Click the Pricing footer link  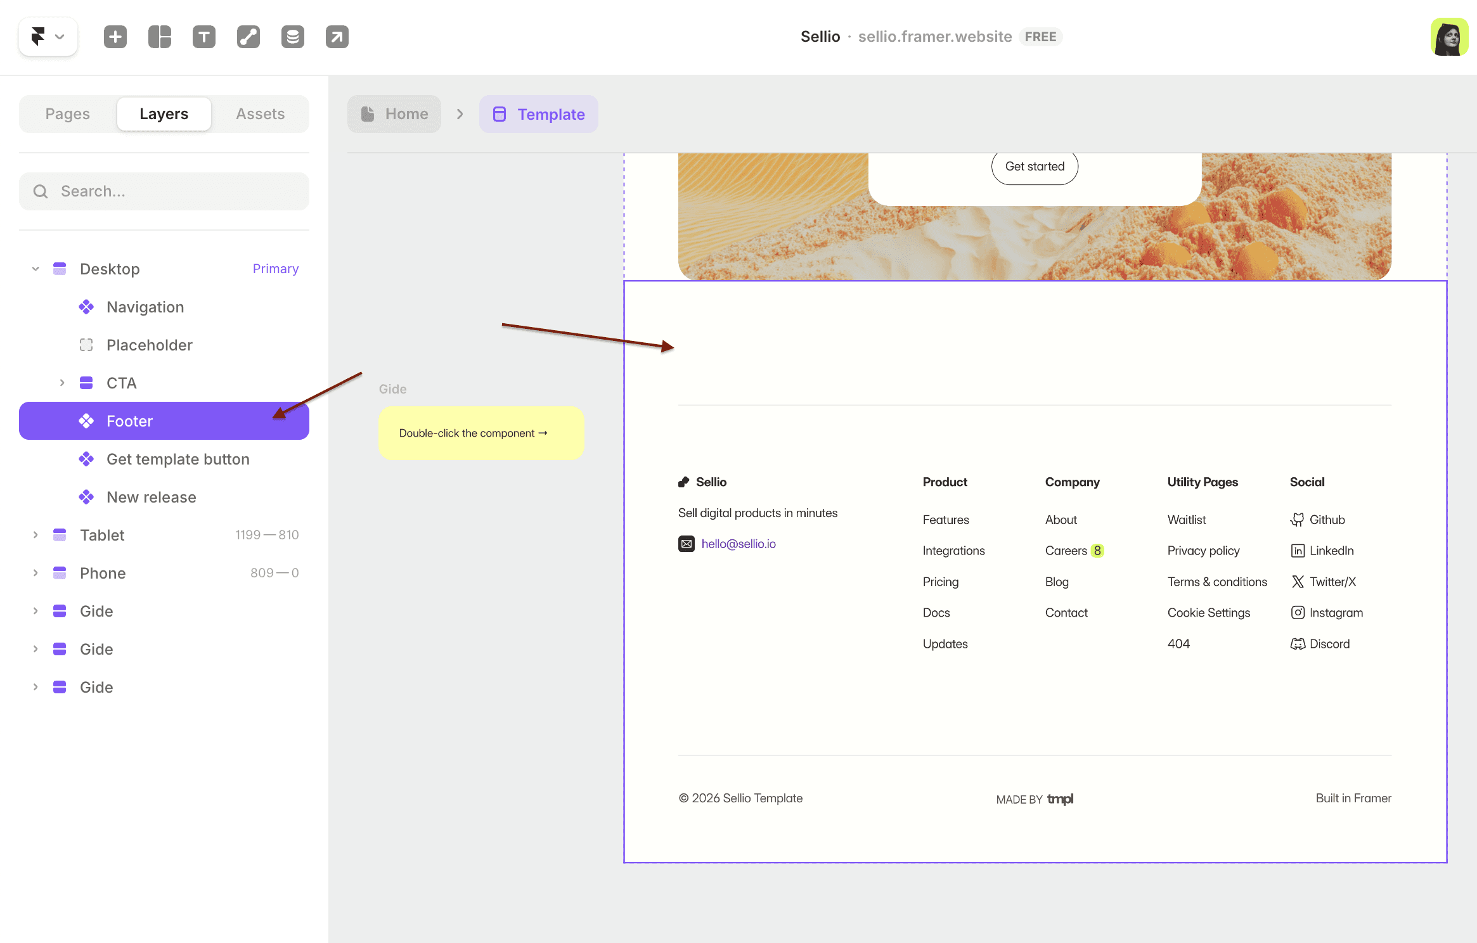941,582
